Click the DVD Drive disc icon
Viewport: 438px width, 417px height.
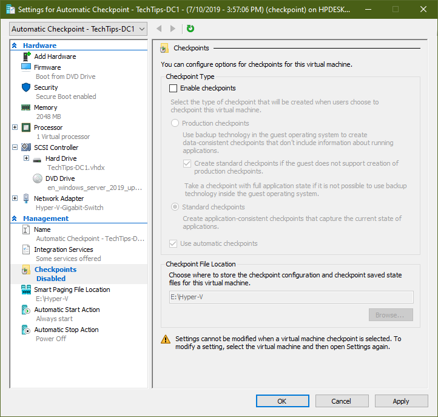pos(38,178)
